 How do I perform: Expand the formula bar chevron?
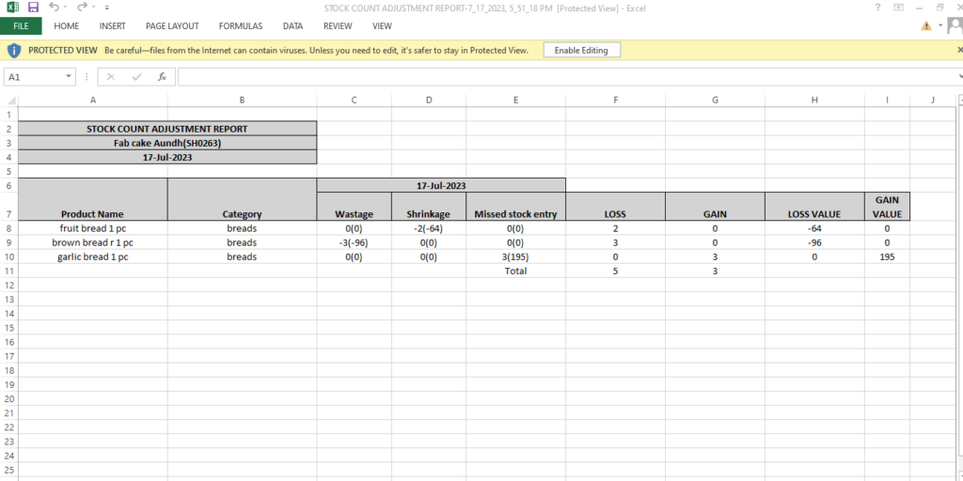point(956,77)
